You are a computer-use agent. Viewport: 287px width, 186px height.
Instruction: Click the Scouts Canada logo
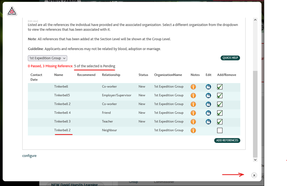[12, 11]
